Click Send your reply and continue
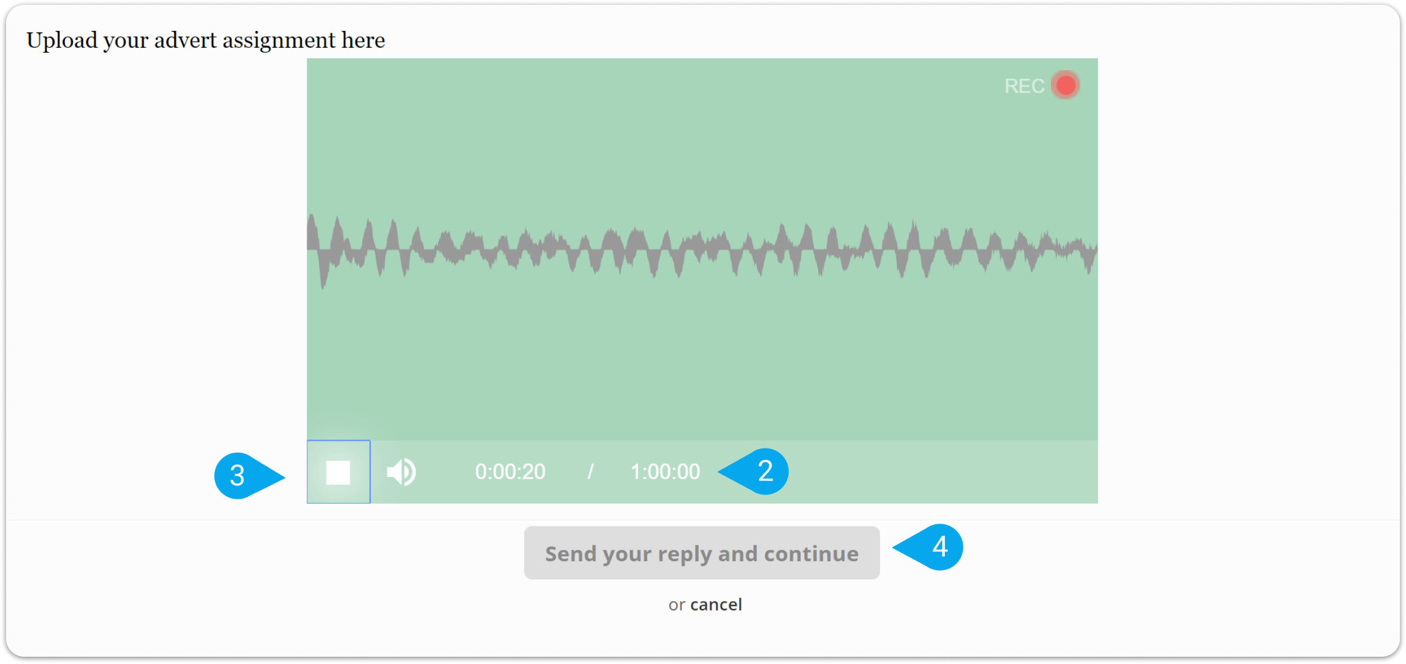Screen dimensions: 1406x664 702,553
